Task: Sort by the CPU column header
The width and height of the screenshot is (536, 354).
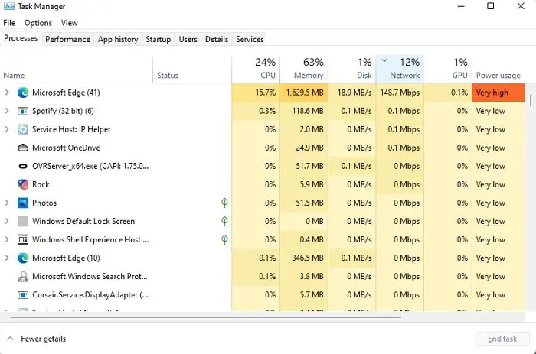Action: coord(256,69)
